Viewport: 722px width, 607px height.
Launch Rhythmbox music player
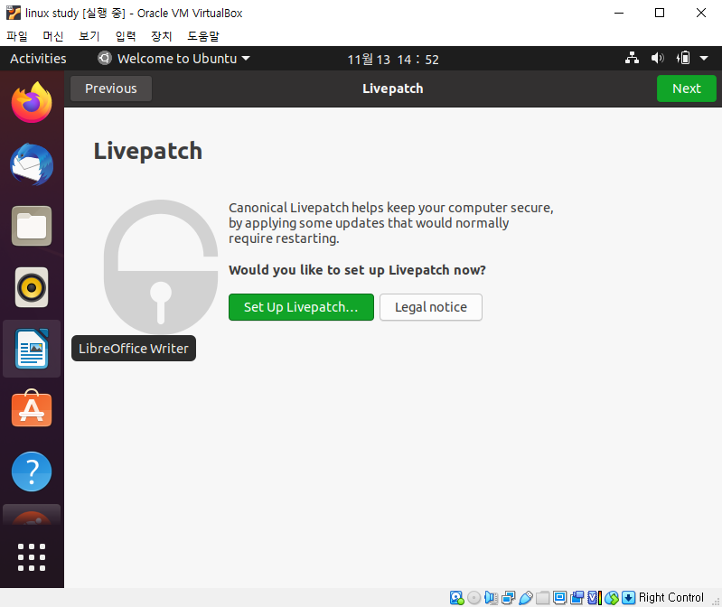click(x=32, y=287)
